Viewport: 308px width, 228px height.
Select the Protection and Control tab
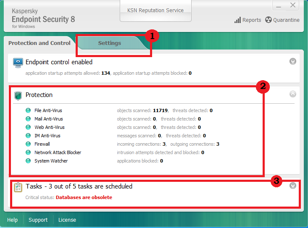pos(39,43)
